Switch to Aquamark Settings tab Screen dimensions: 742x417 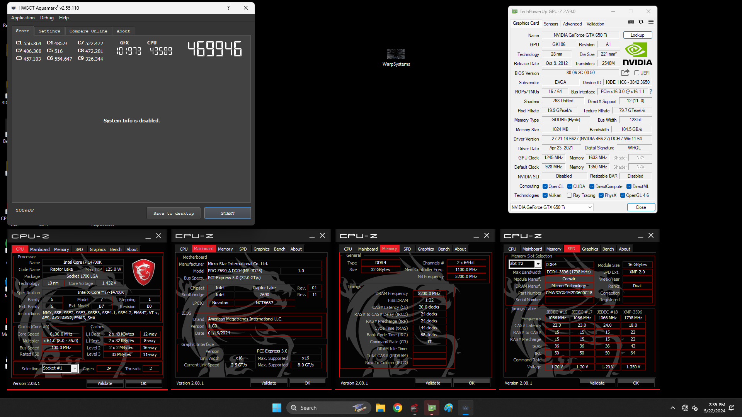pos(49,31)
